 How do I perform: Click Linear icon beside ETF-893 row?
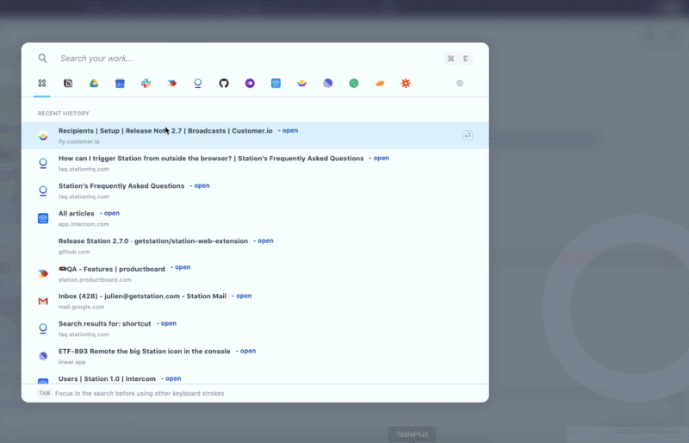tap(43, 356)
